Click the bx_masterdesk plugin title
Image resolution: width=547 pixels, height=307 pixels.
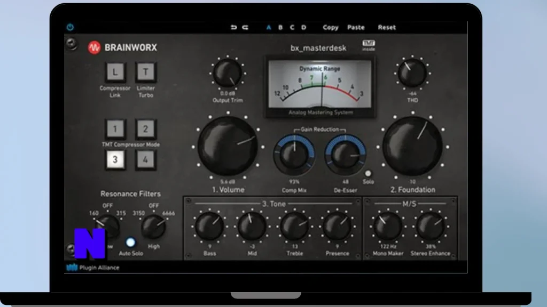(318, 48)
